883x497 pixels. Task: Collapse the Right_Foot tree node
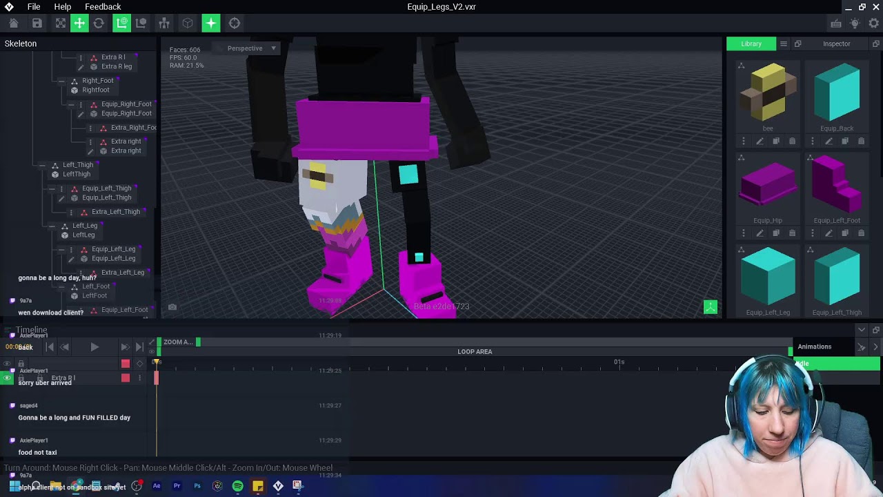[61, 81]
